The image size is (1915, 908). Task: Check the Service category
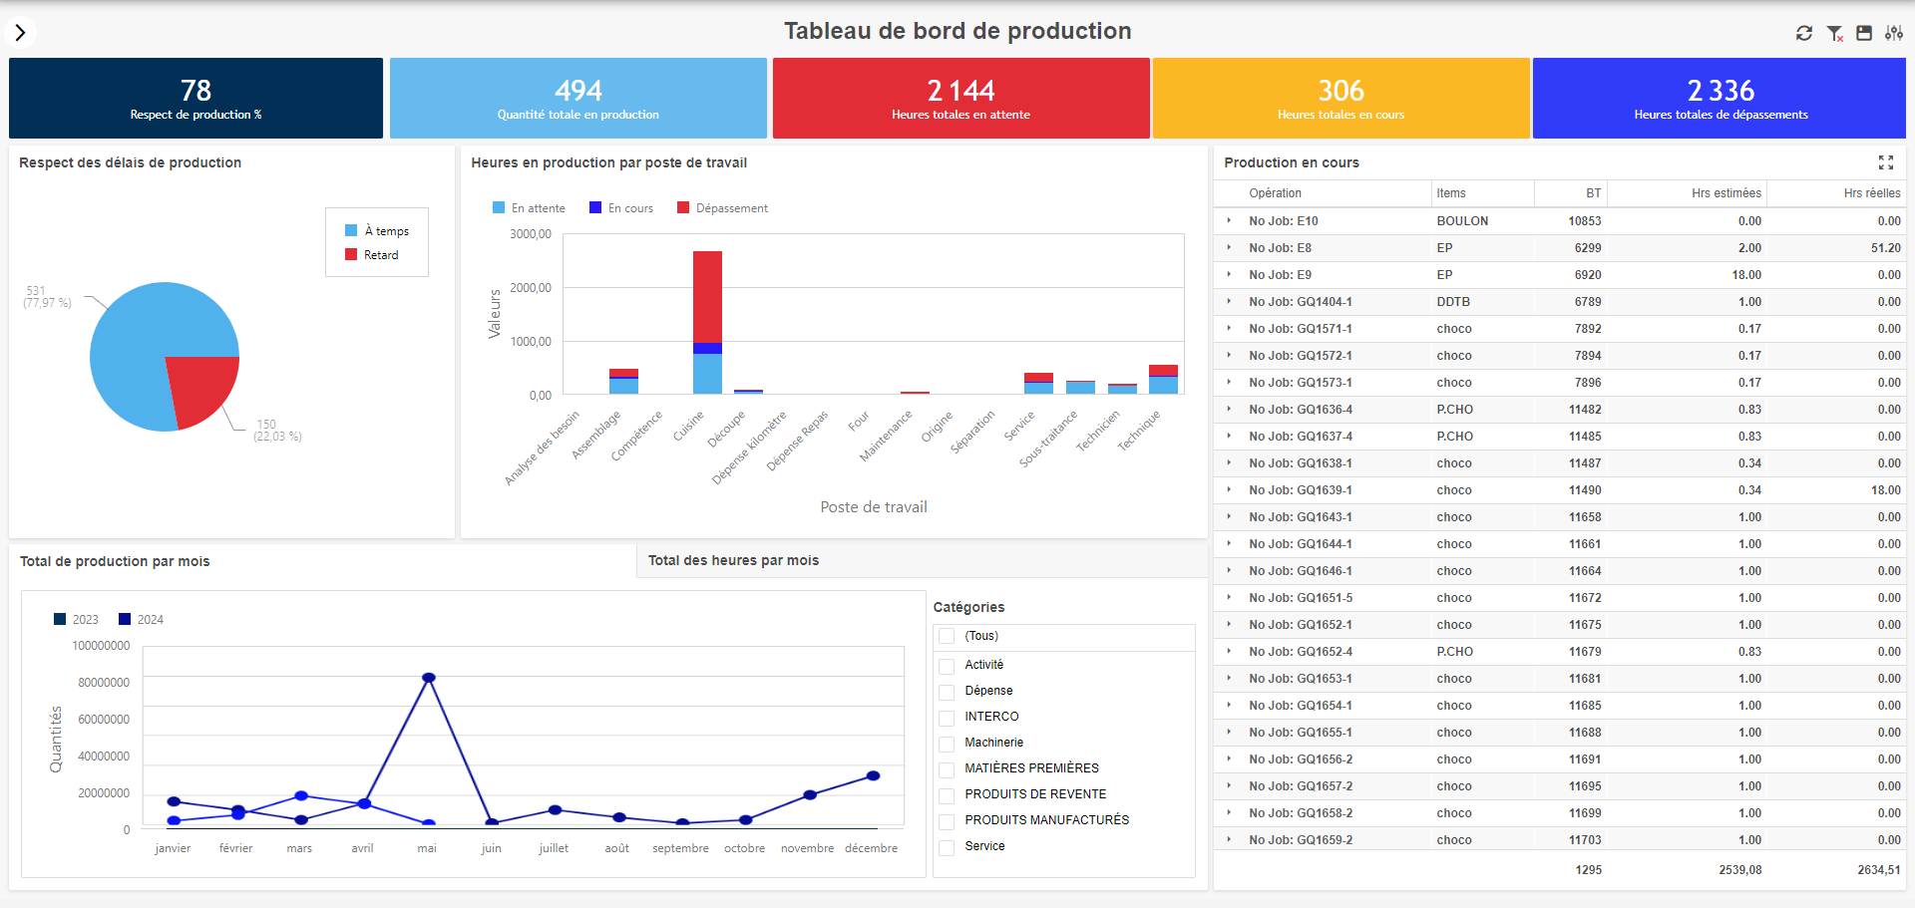(948, 847)
